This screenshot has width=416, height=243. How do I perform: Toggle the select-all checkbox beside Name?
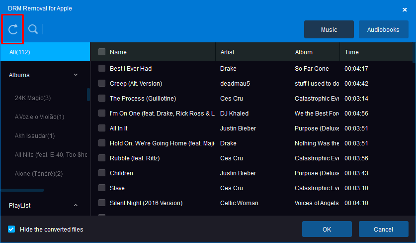(102, 52)
